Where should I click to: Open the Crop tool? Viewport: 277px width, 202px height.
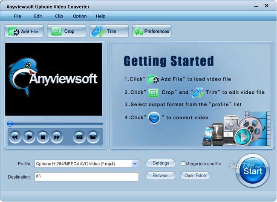pos(66,31)
